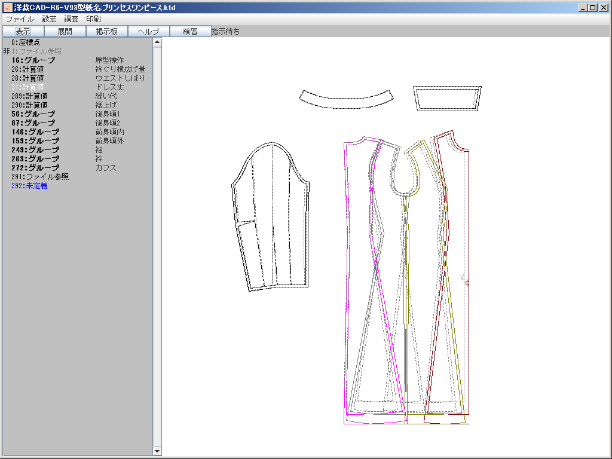Viewport: 612px width, 459px height.
Task: Click the list scrollbar up arrow
Action: (157, 42)
